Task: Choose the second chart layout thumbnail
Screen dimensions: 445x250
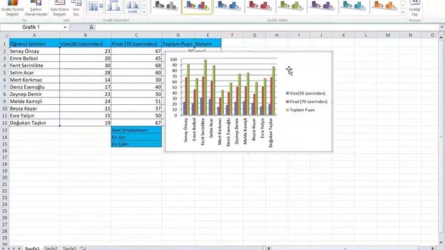Action: pyautogui.click(x=113, y=7)
